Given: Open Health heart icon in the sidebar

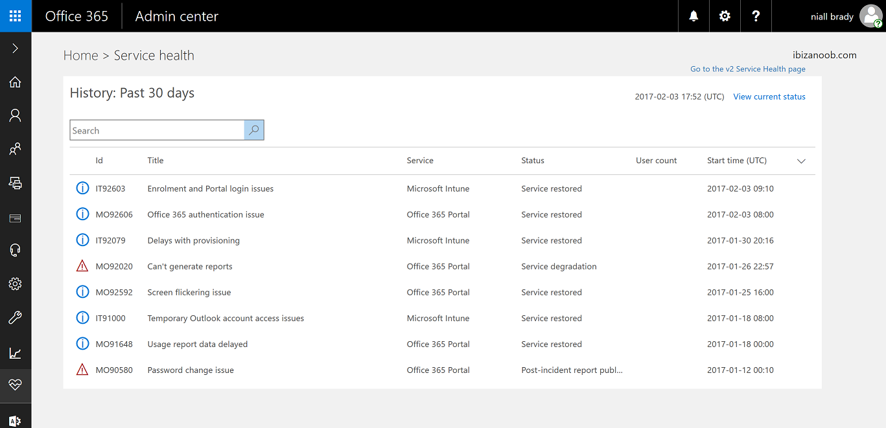Looking at the screenshot, I should [x=16, y=385].
